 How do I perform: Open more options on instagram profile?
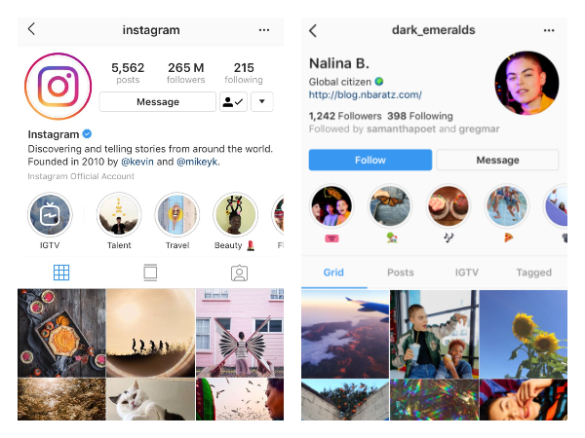point(264,30)
